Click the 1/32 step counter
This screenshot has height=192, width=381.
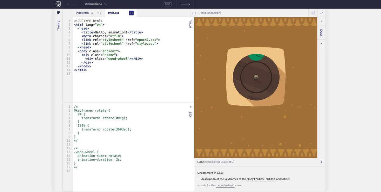(168, 4)
